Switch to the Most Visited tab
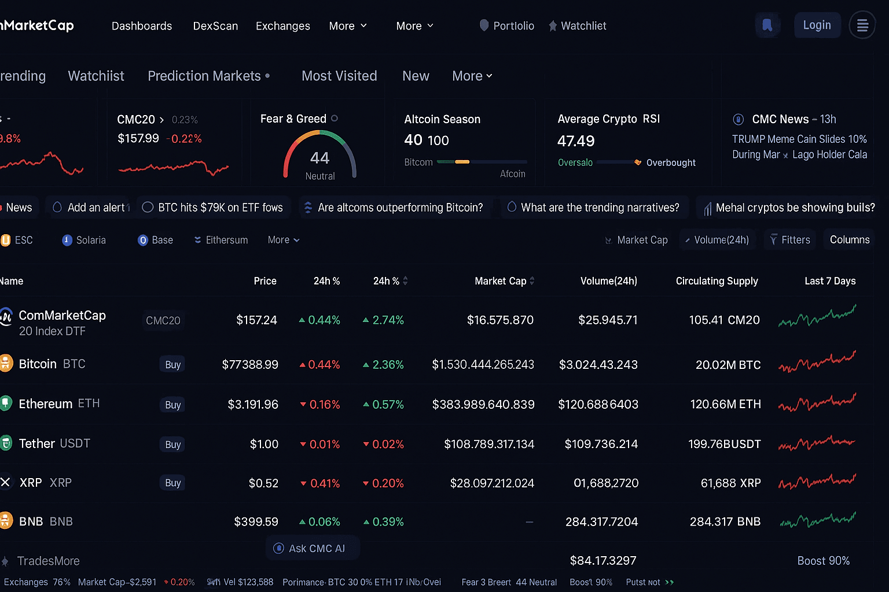 point(339,76)
